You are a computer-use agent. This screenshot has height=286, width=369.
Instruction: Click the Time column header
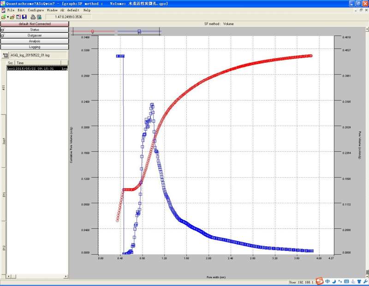pos(38,63)
